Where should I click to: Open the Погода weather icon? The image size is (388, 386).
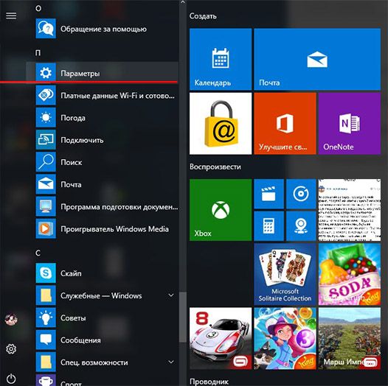pyautogui.click(x=46, y=117)
